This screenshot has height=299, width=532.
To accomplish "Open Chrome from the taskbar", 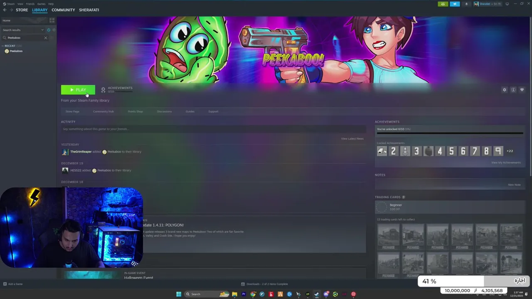I will pyautogui.click(x=253, y=294).
